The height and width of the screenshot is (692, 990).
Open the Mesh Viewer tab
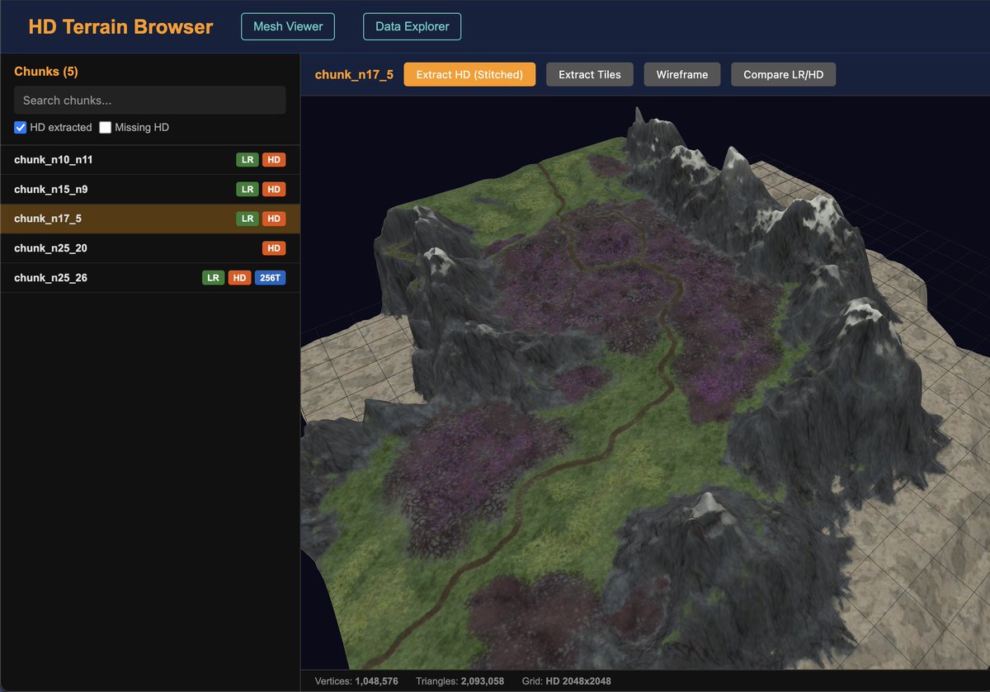pos(288,26)
